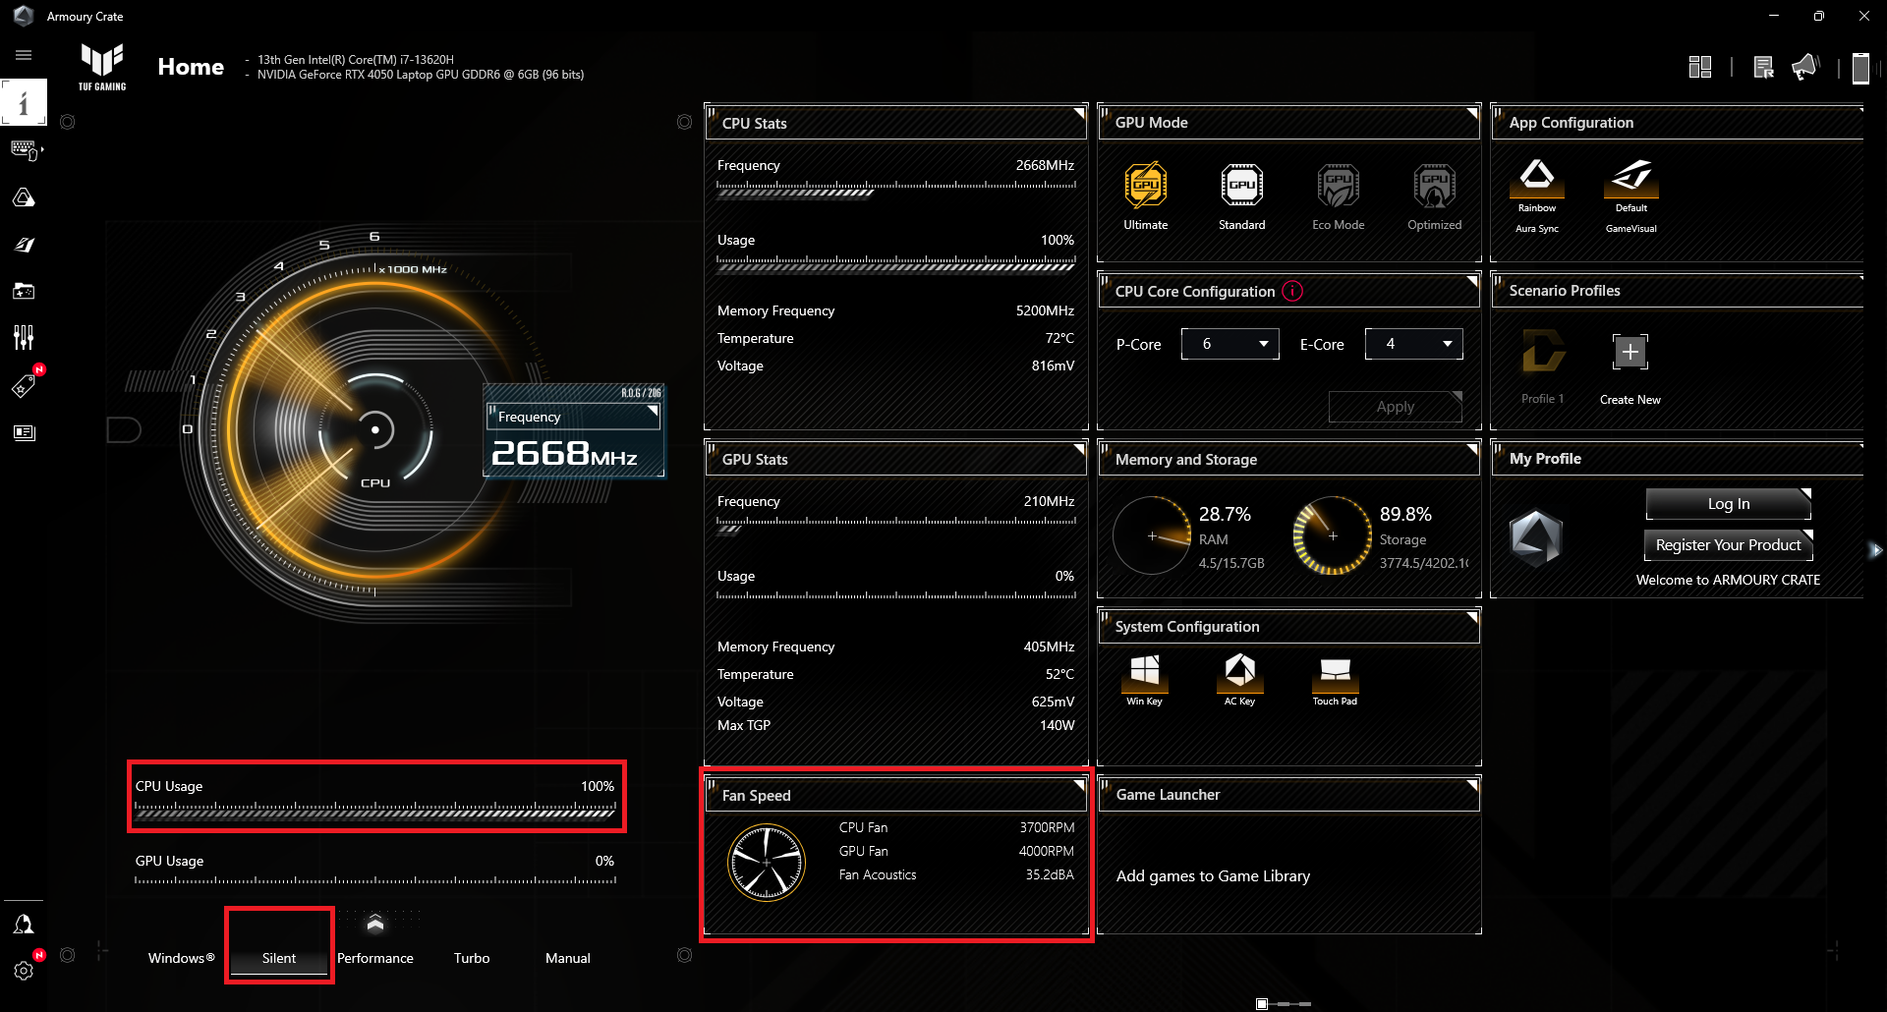Select the Optimized GPU mode icon
Screen dimensions: 1887x1012
click(1435, 185)
